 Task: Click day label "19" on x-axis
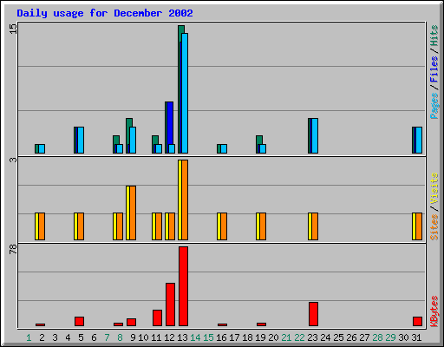[x=260, y=337]
